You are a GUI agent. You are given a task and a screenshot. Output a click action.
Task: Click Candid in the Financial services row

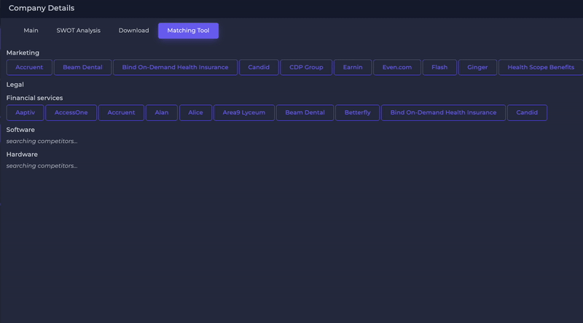tap(527, 112)
